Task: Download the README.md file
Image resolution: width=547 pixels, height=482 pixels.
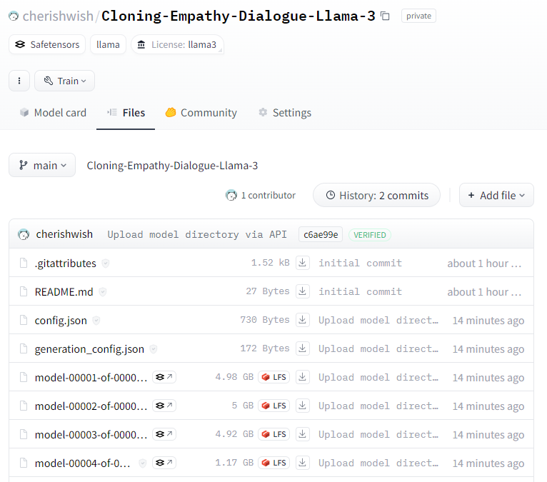Action: (x=303, y=291)
